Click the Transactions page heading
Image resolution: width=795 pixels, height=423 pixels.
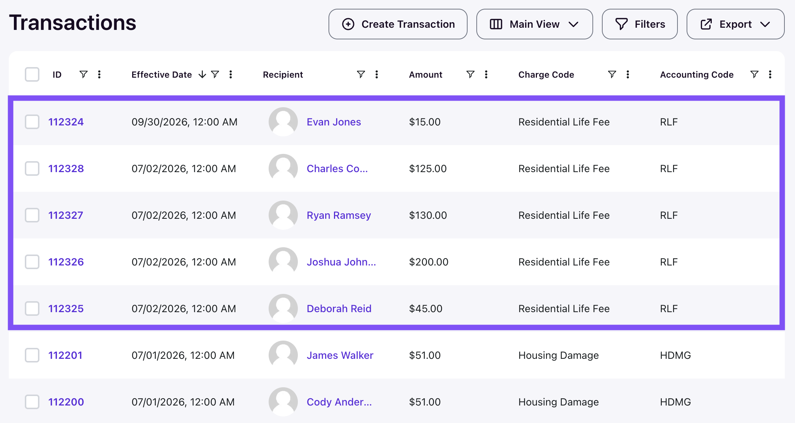(x=73, y=23)
